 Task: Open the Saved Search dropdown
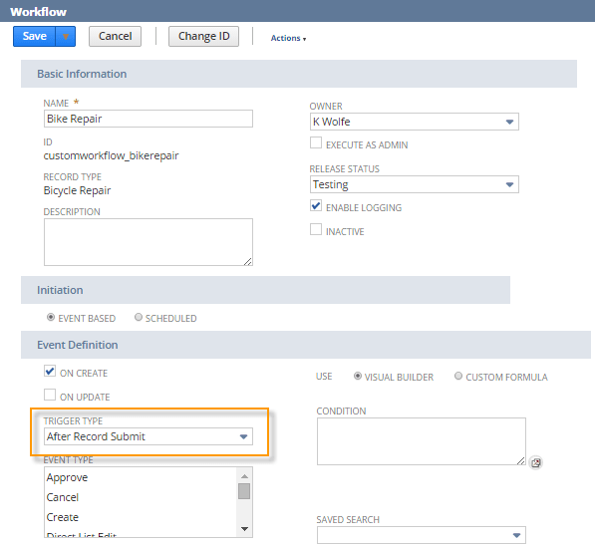coord(422,535)
